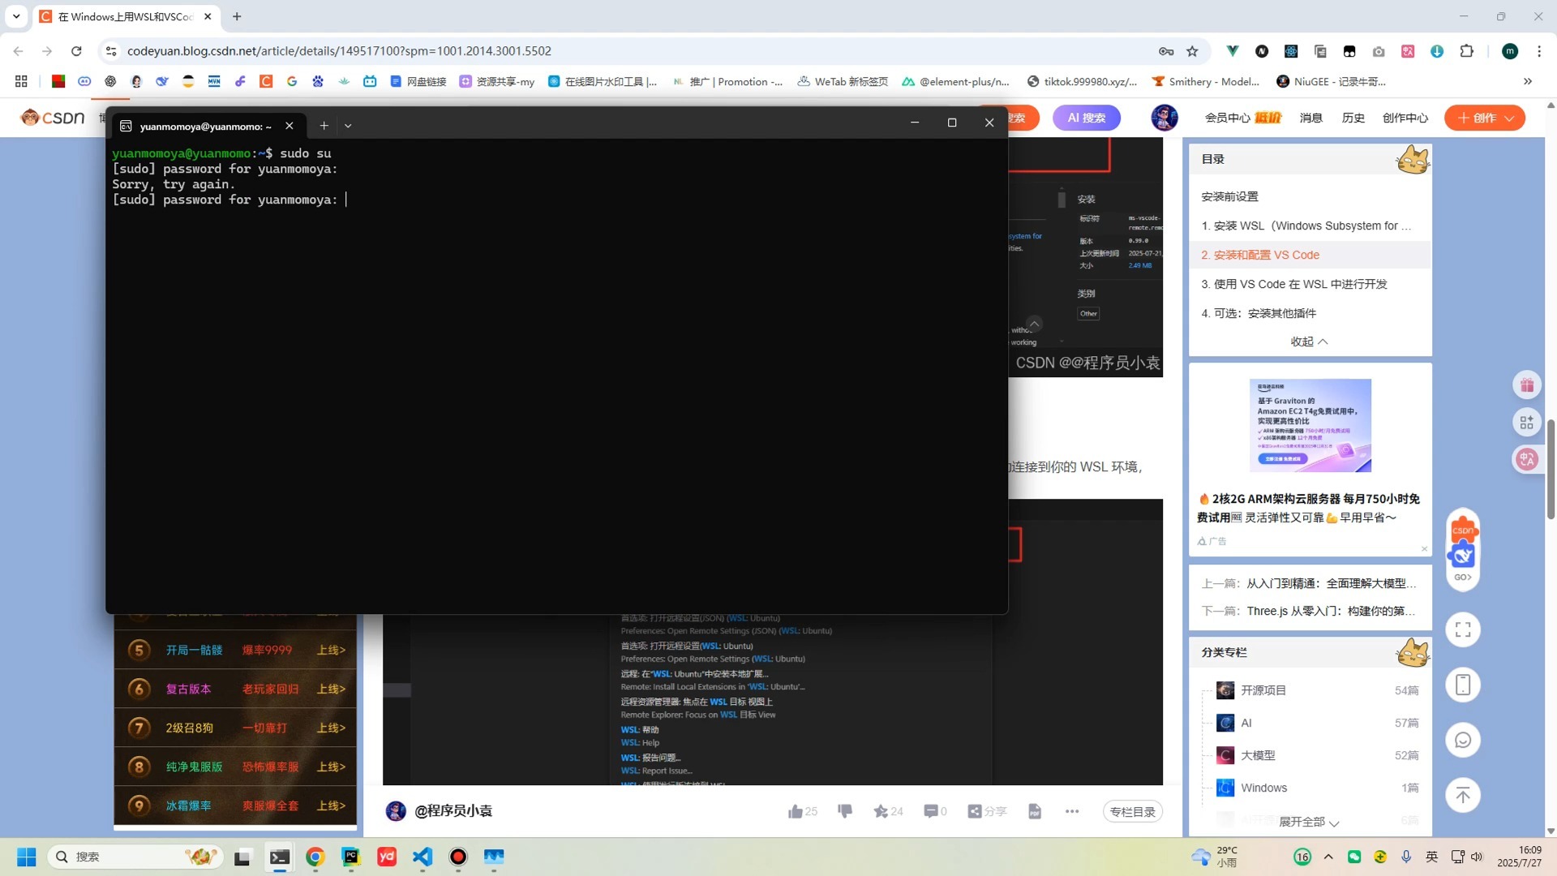This screenshot has width=1557, height=876.
Task: Reload the browser page
Action: click(x=76, y=51)
